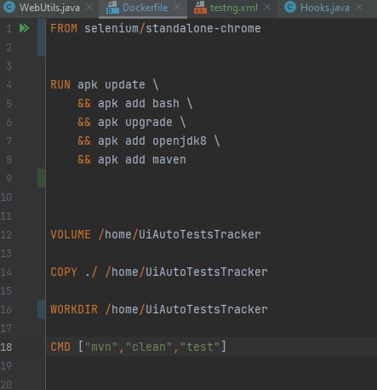This screenshot has width=377, height=390.
Task: Click 'apk upgrade' on line 6
Action: 135,123
